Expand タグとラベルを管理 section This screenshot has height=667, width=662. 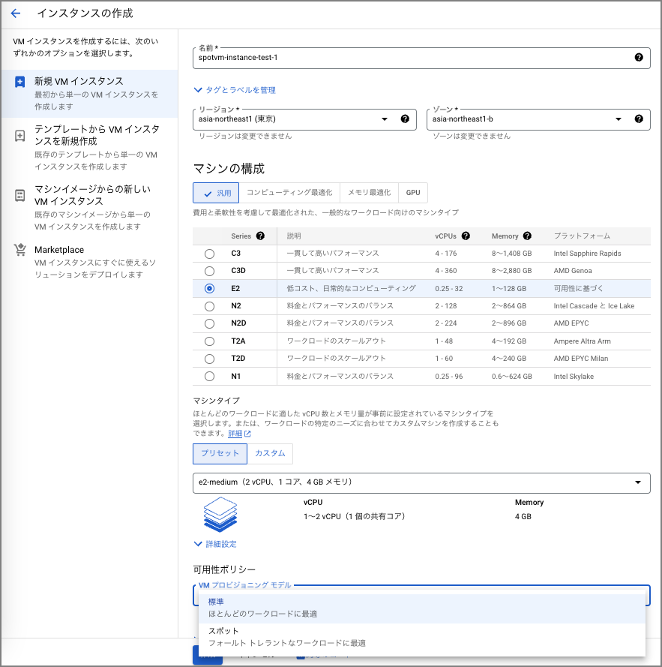tap(235, 90)
